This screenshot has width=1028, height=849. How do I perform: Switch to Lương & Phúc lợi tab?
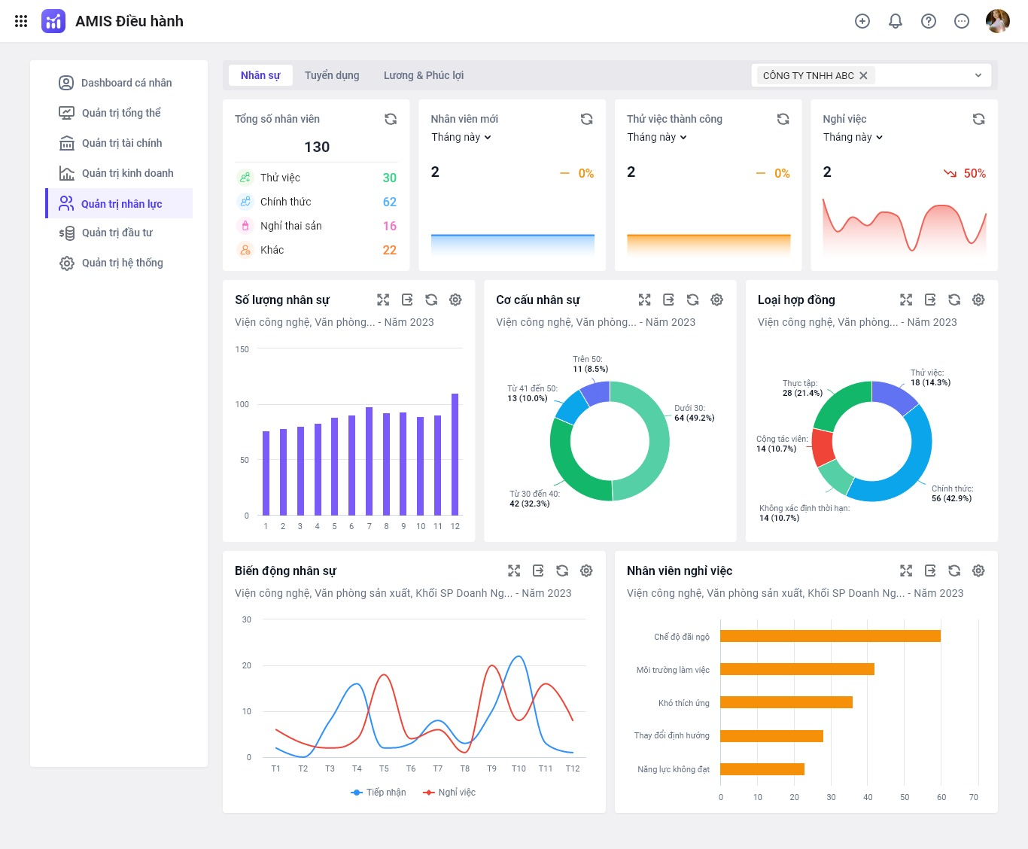[x=424, y=75]
